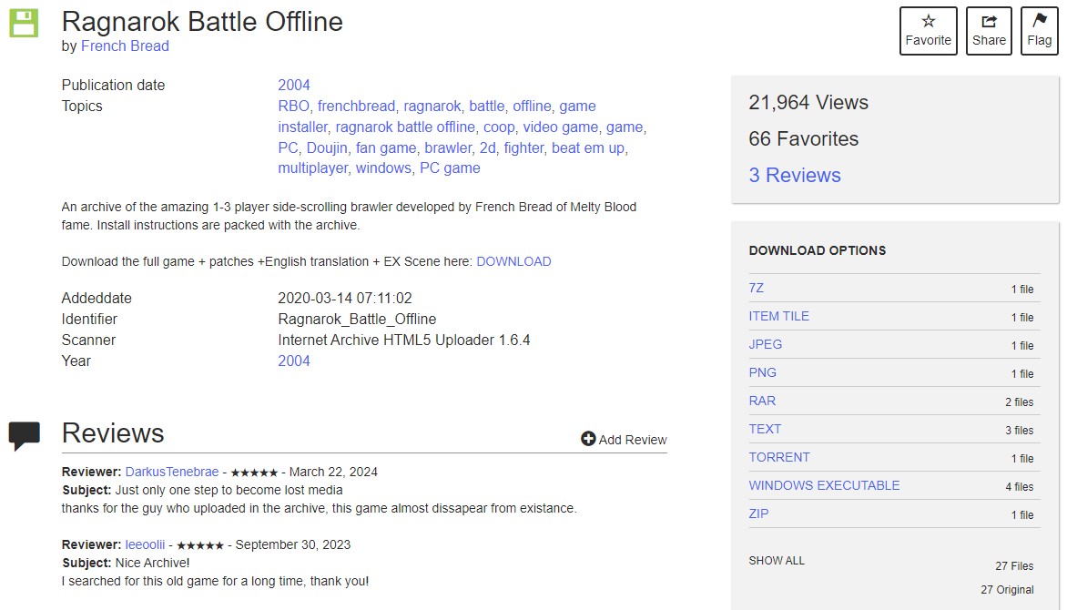Viewport: 1067px width, 610px height.
Task: Click the subject "Just only one step to become lost media"
Action: 229,490
